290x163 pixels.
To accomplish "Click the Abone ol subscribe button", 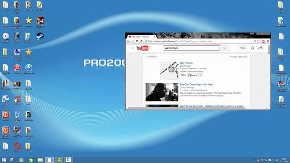I will tap(193, 75).
